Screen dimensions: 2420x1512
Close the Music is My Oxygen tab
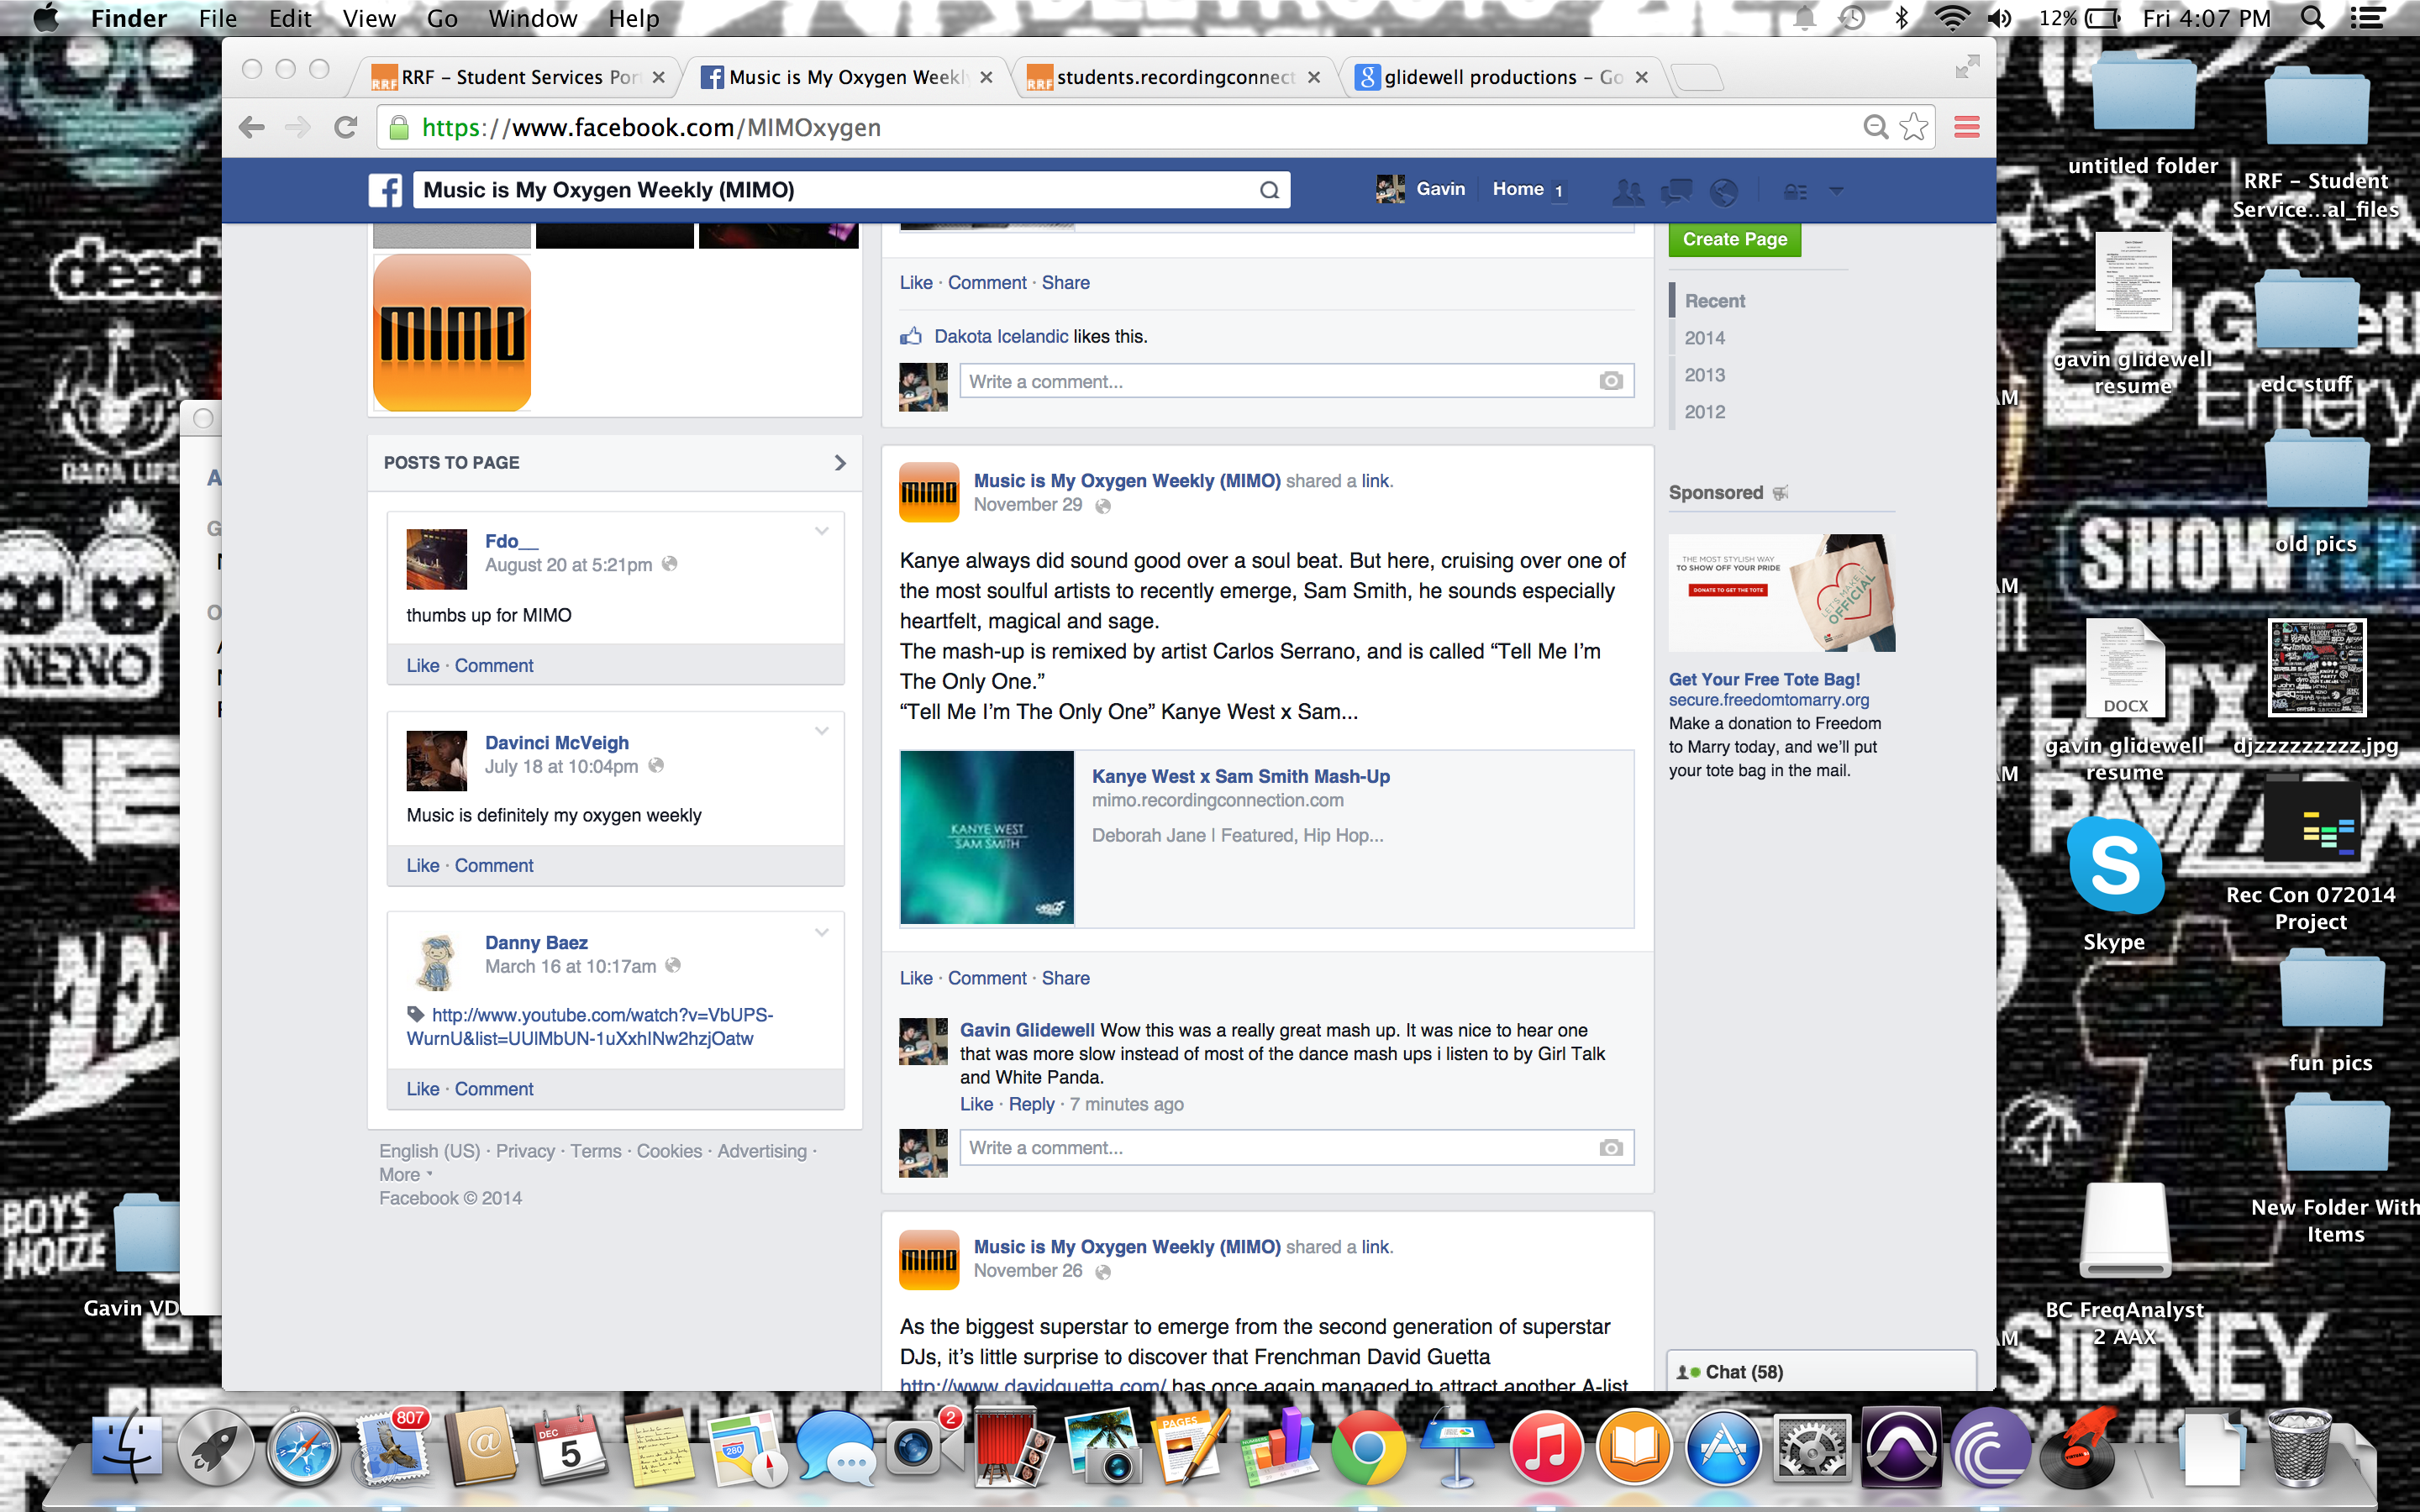tap(986, 77)
